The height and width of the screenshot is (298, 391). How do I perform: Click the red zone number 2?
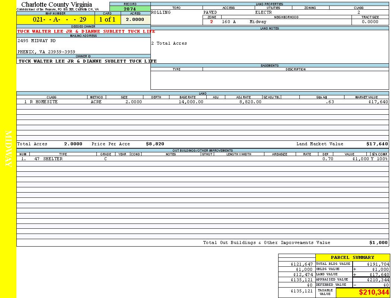pos(212,22)
